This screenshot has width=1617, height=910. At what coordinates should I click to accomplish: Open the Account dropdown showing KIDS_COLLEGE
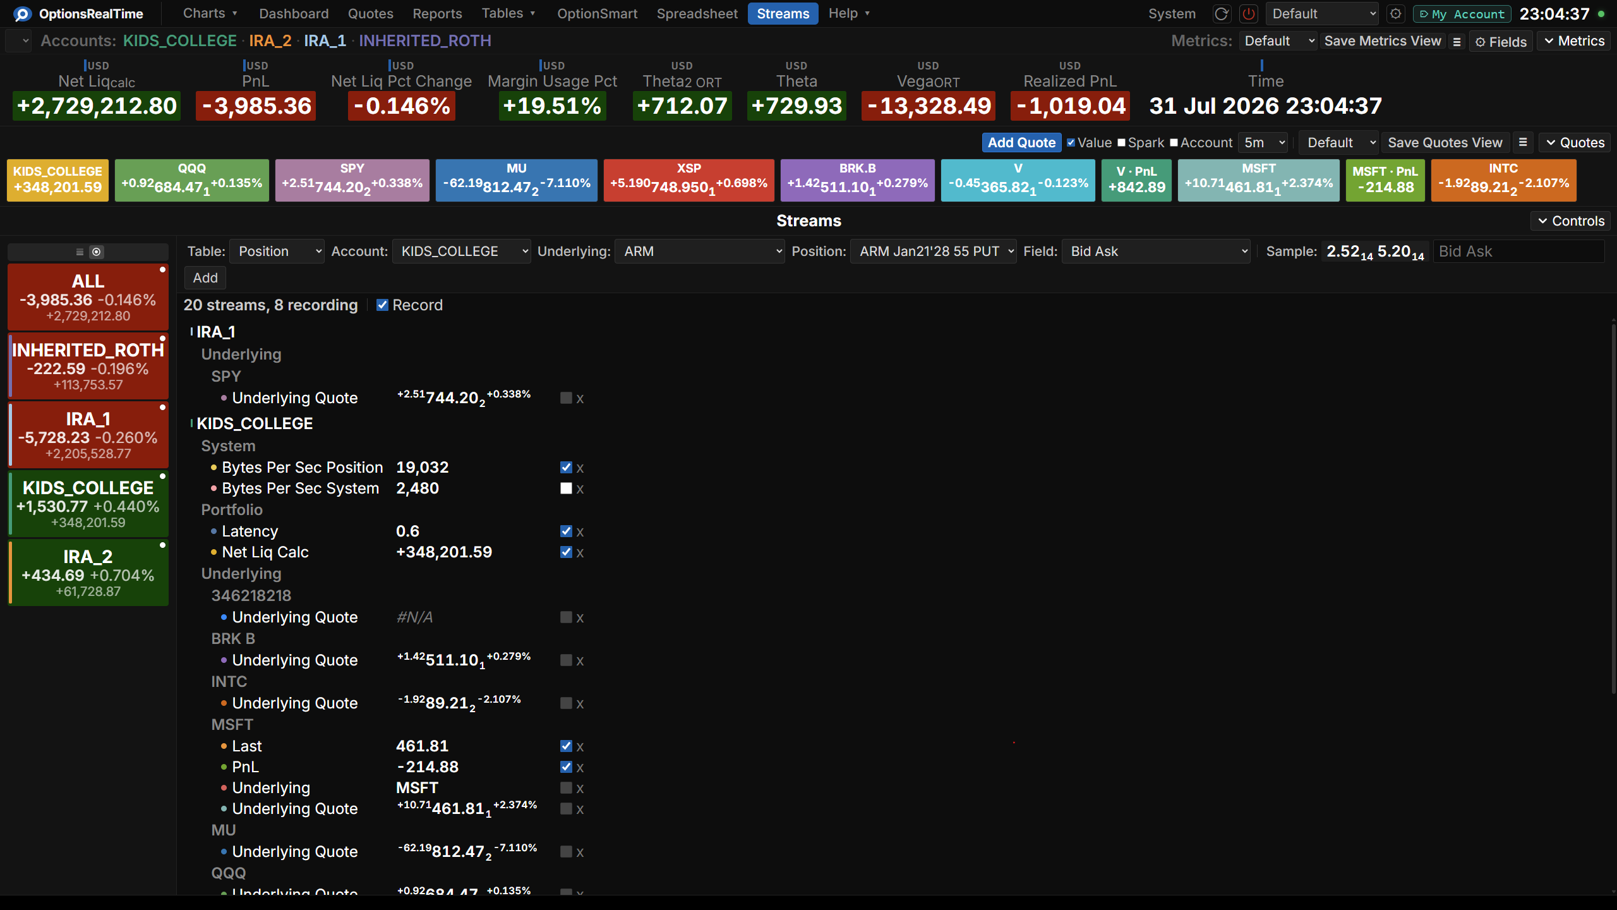462,252
